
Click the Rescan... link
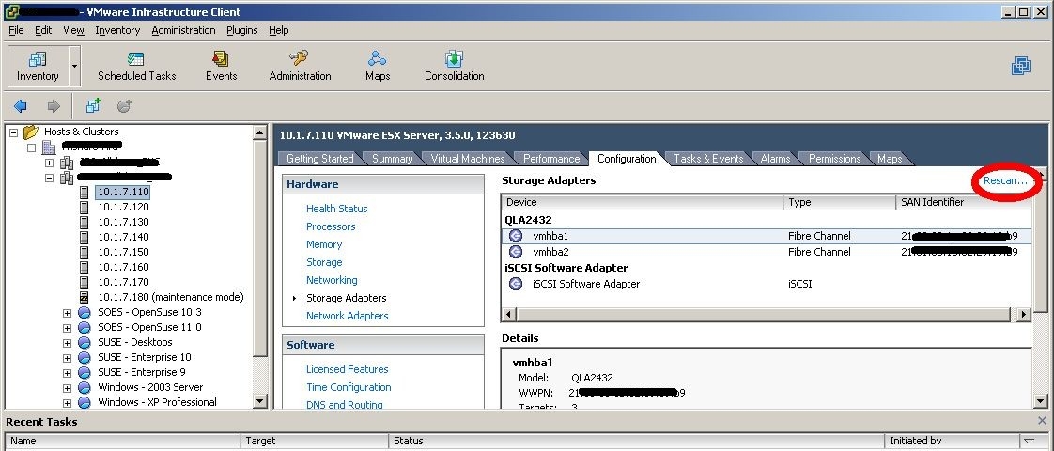click(x=1005, y=180)
